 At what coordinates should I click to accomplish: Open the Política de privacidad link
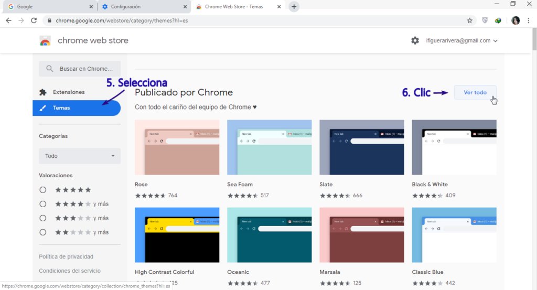(x=66, y=256)
